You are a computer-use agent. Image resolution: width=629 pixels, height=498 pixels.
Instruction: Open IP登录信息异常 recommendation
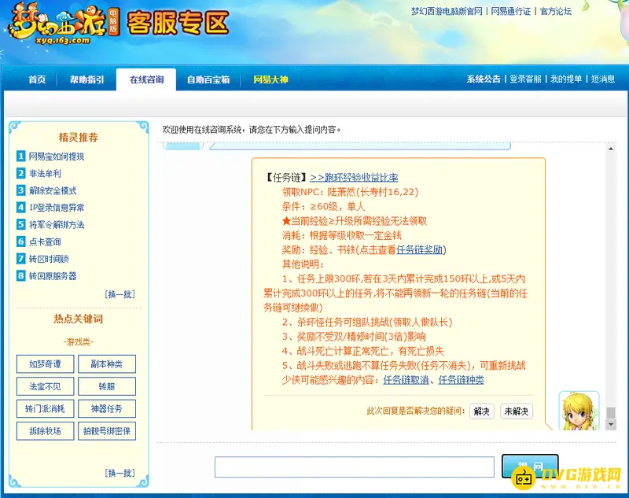pos(57,208)
